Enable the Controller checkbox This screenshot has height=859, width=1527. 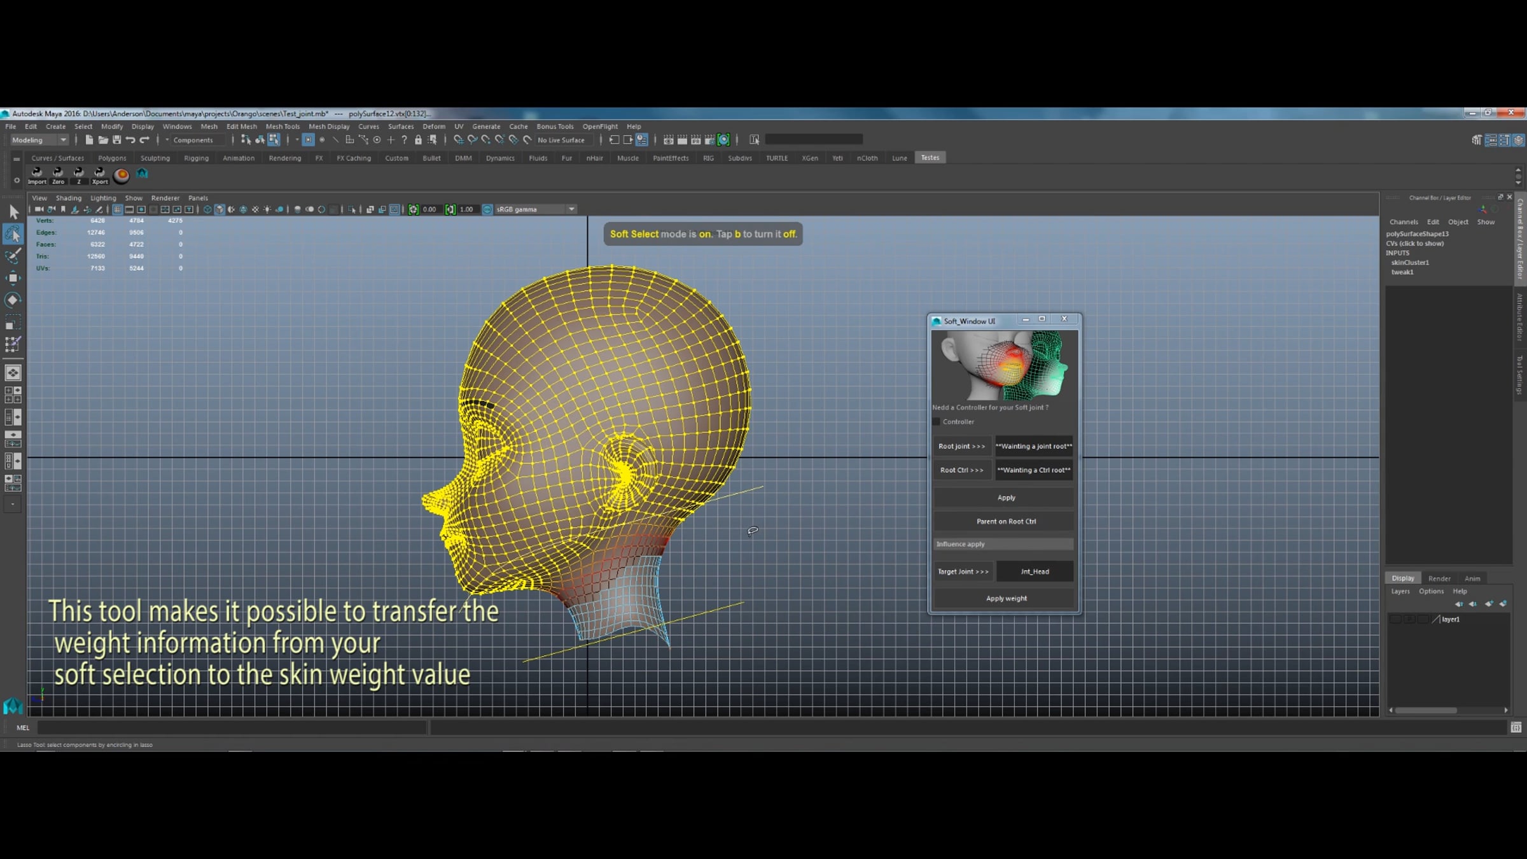click(x=937, y=422)
